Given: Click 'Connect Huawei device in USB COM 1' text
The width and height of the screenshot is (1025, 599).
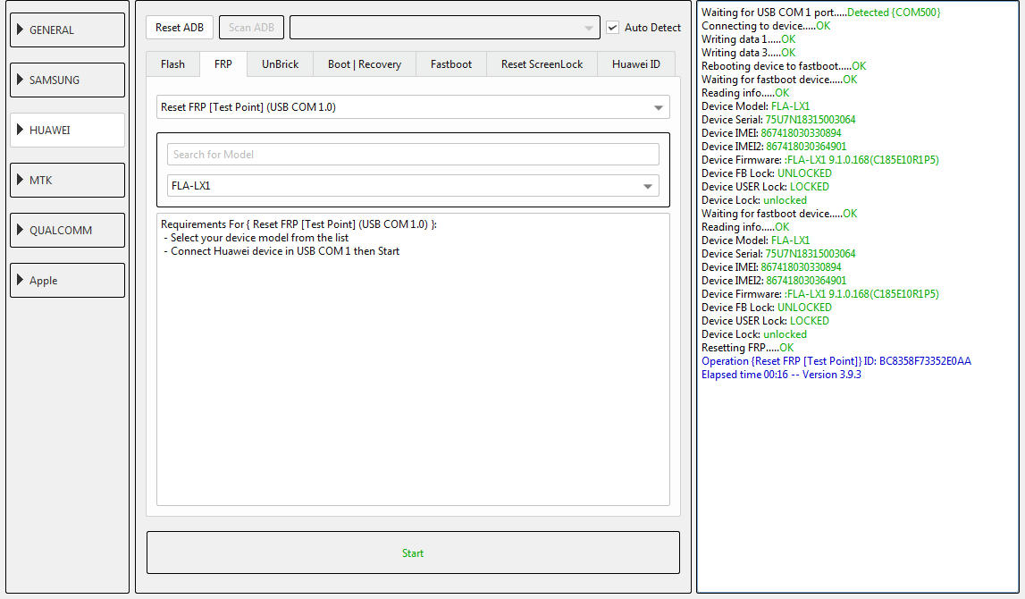Looking at the screenshot, I should (x=261, y=251).
